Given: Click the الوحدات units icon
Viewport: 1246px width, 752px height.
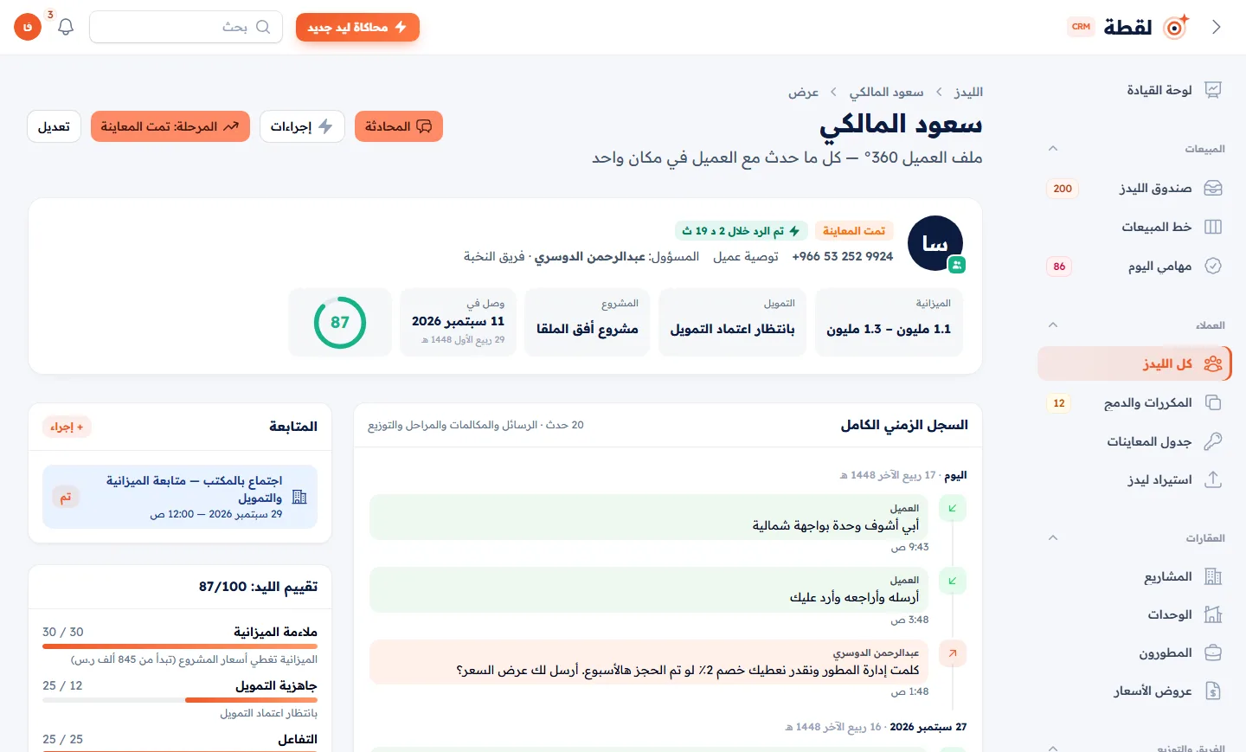Looking at the screenshot, I should point(1213,614).
